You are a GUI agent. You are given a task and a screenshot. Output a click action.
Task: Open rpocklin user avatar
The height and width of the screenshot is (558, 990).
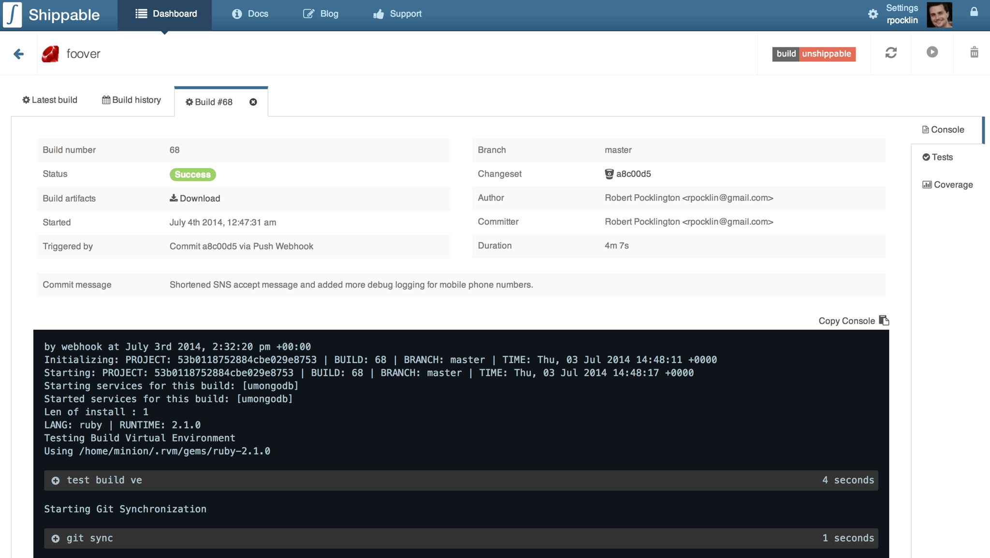point(939,14)
